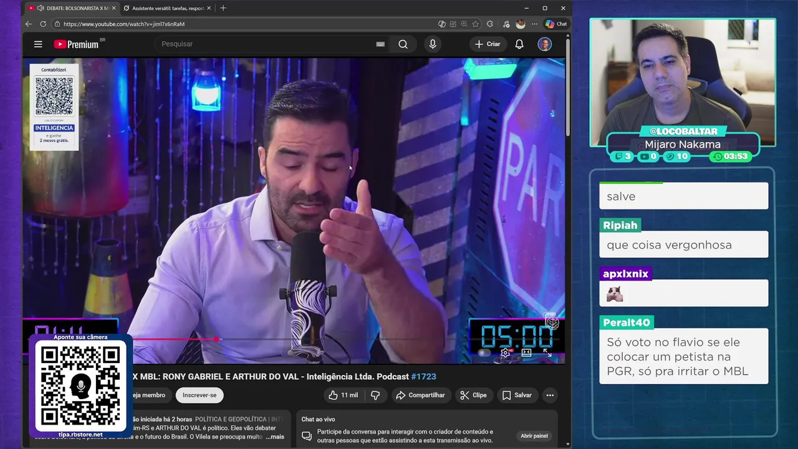Open a new browser tab with plus

[x=223, y=8]
